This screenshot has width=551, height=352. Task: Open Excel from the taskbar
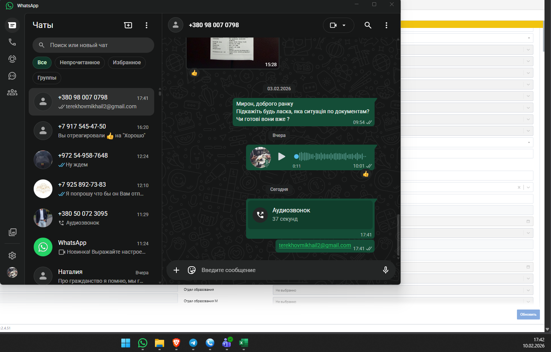244,343
